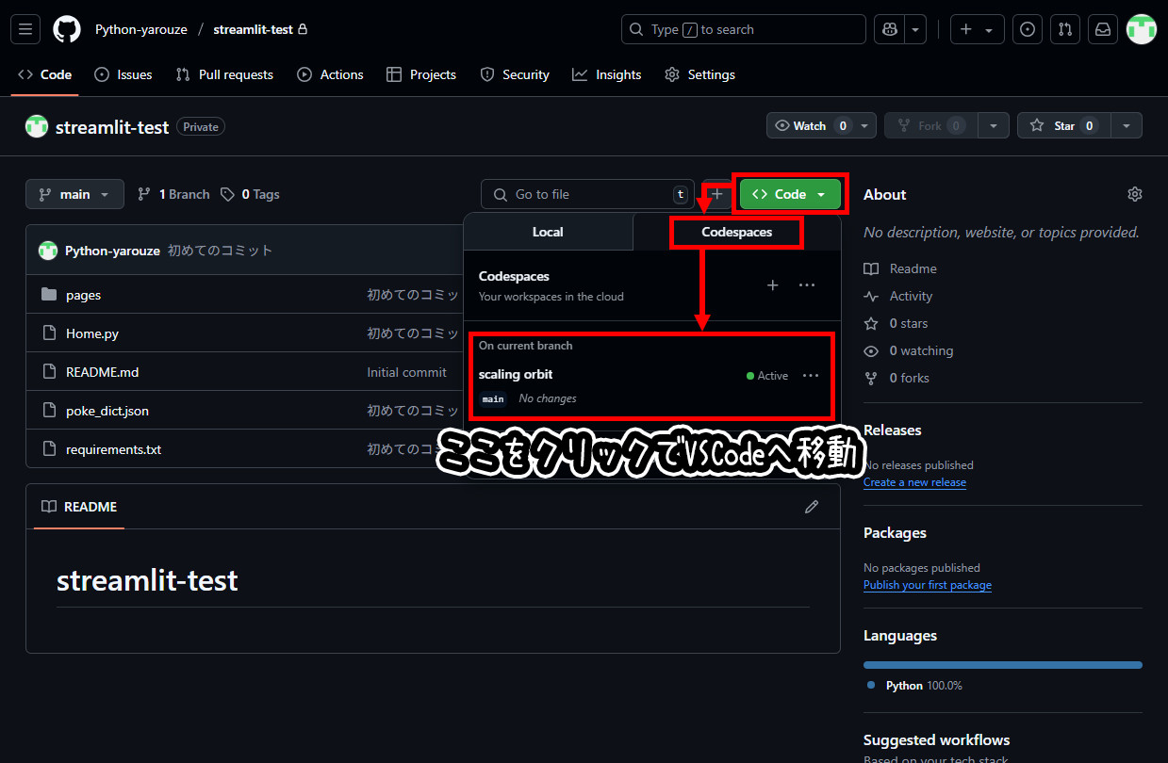Open the Home.py file
This screenshot has height=763, width=1168.
(x=92, y=333)
